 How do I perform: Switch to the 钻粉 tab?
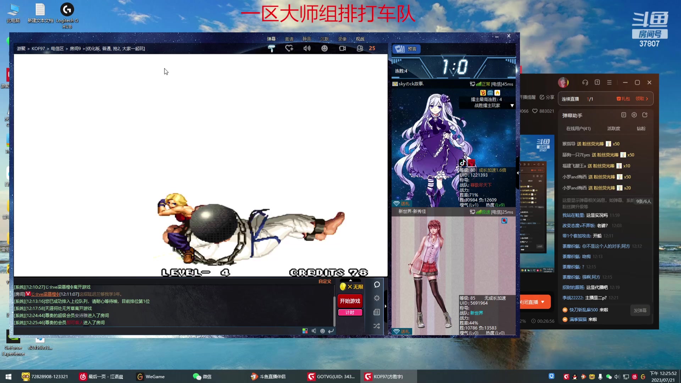641,128
